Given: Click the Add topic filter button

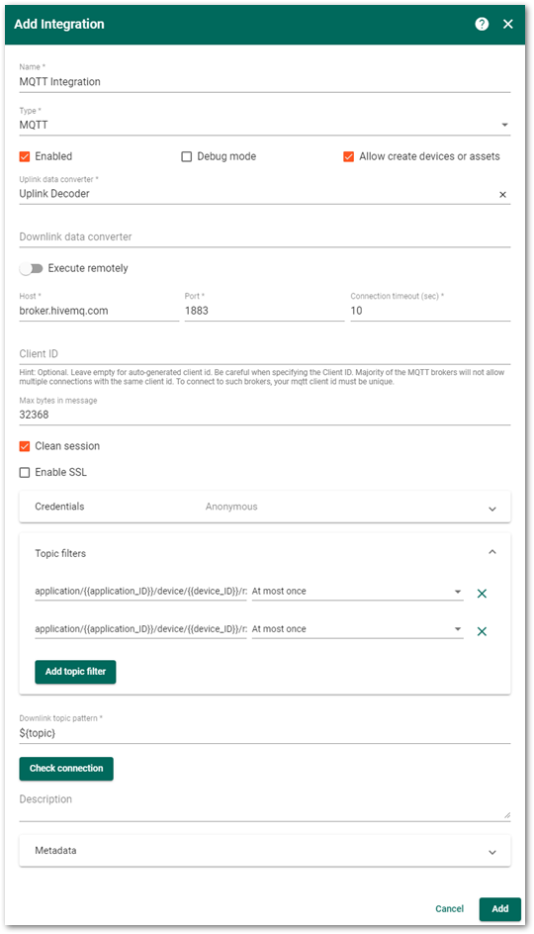Looking at the screenshot, I should tap(75, 672).
